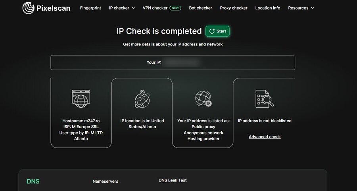Expand the Resources dropdown chevron
Viewport: 357px width, 191px height.
[313, 8]
